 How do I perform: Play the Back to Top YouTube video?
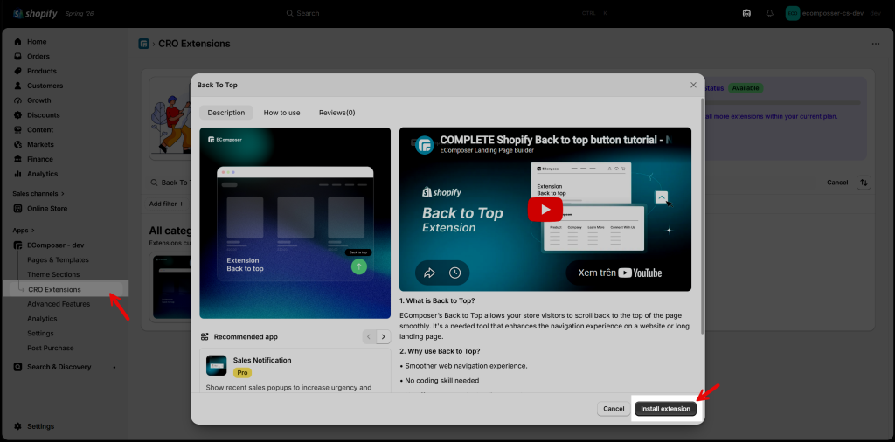tap(545, 210)
